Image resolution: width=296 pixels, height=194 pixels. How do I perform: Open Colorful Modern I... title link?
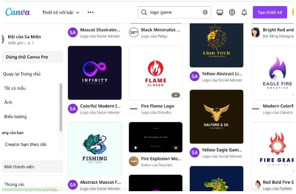point(100,106)
